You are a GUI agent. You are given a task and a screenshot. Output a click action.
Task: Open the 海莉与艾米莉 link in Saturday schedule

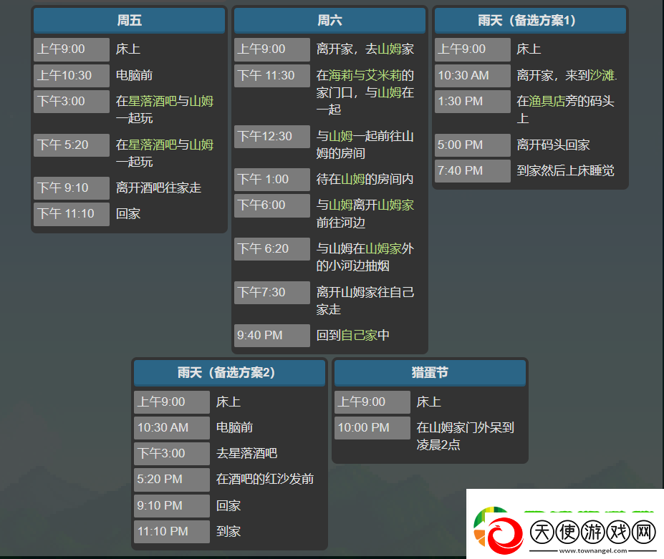coord(365,75)
